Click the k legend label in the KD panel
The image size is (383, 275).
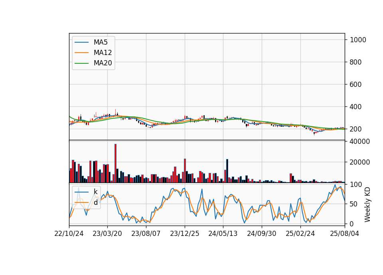click(x=95, y=192)
